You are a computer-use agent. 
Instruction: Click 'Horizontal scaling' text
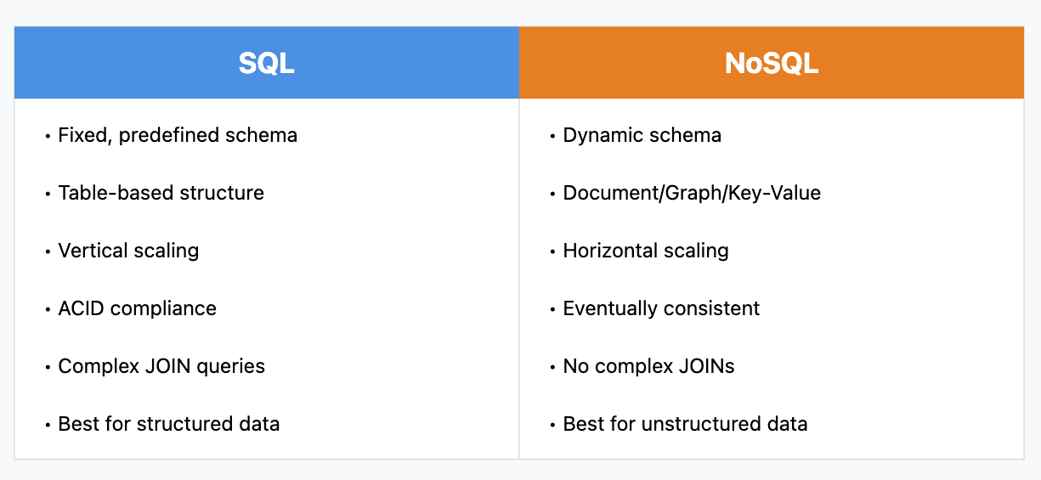pyautogui.click(x=646, y=251)
